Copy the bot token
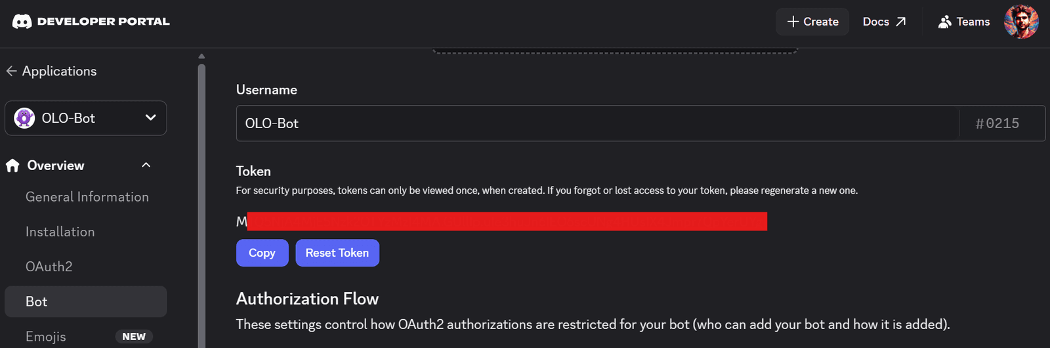 pyautogui.click(x=262, y=253)
